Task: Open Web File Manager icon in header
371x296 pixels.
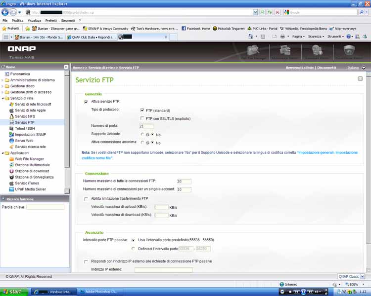Action: coord(254,51)
